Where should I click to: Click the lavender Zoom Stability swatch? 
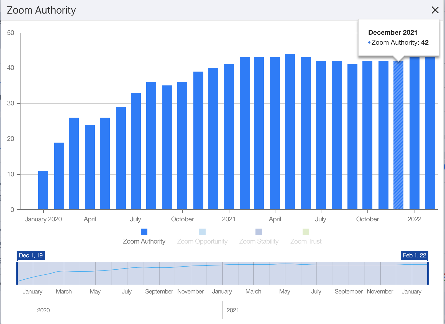[259, 232]
